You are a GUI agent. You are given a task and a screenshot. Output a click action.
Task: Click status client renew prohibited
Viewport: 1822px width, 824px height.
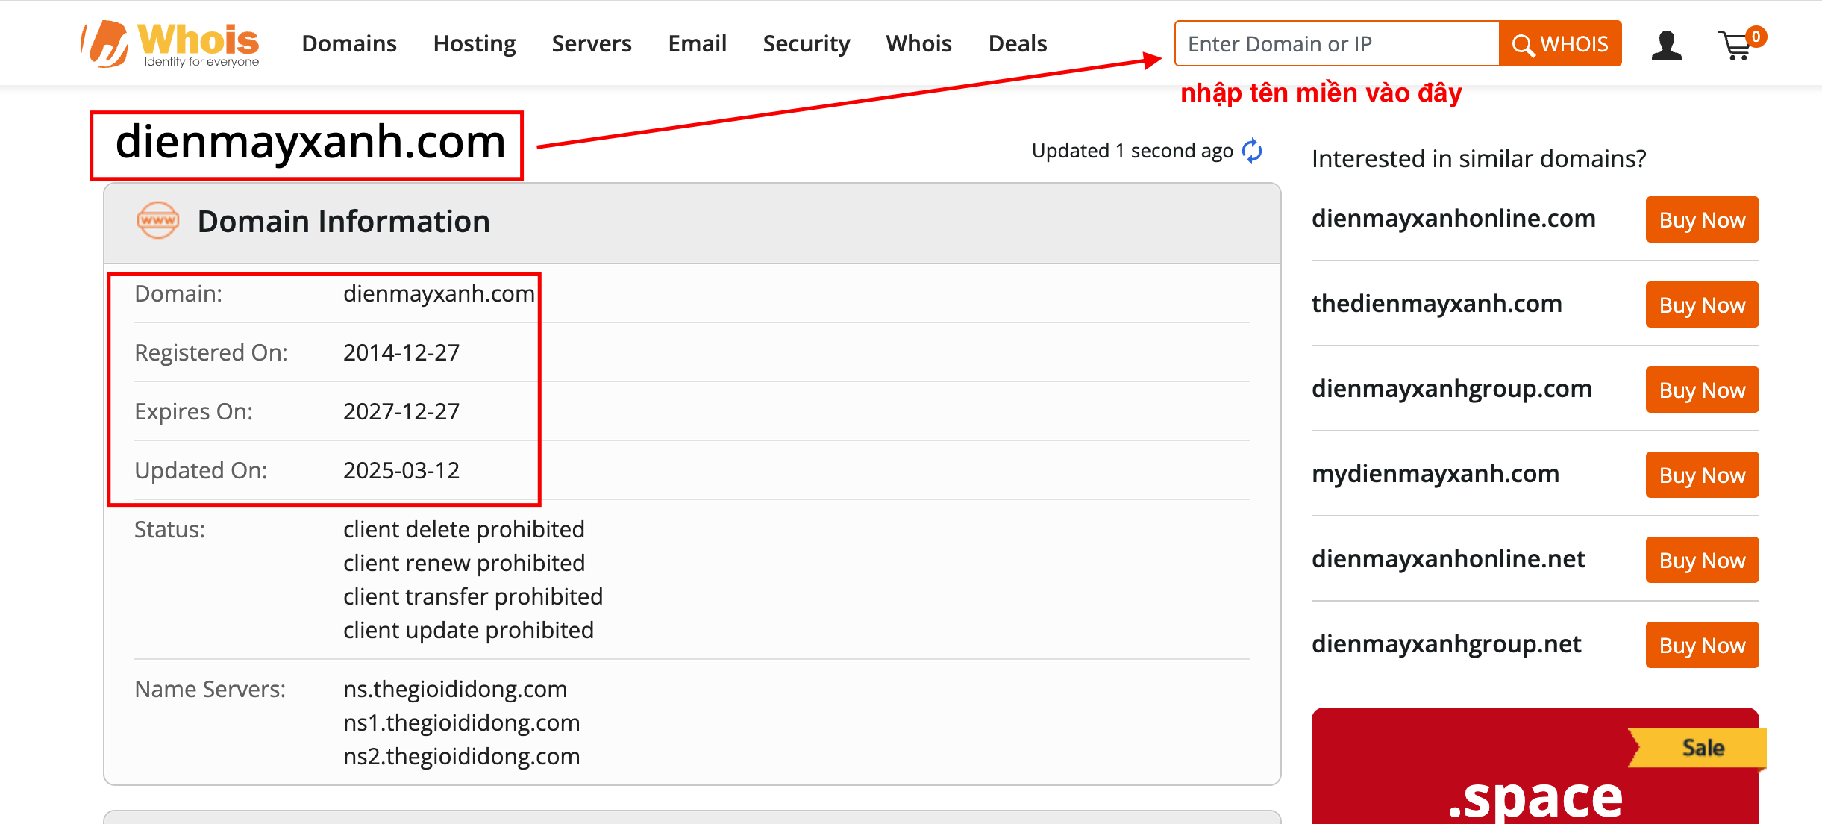464,563
